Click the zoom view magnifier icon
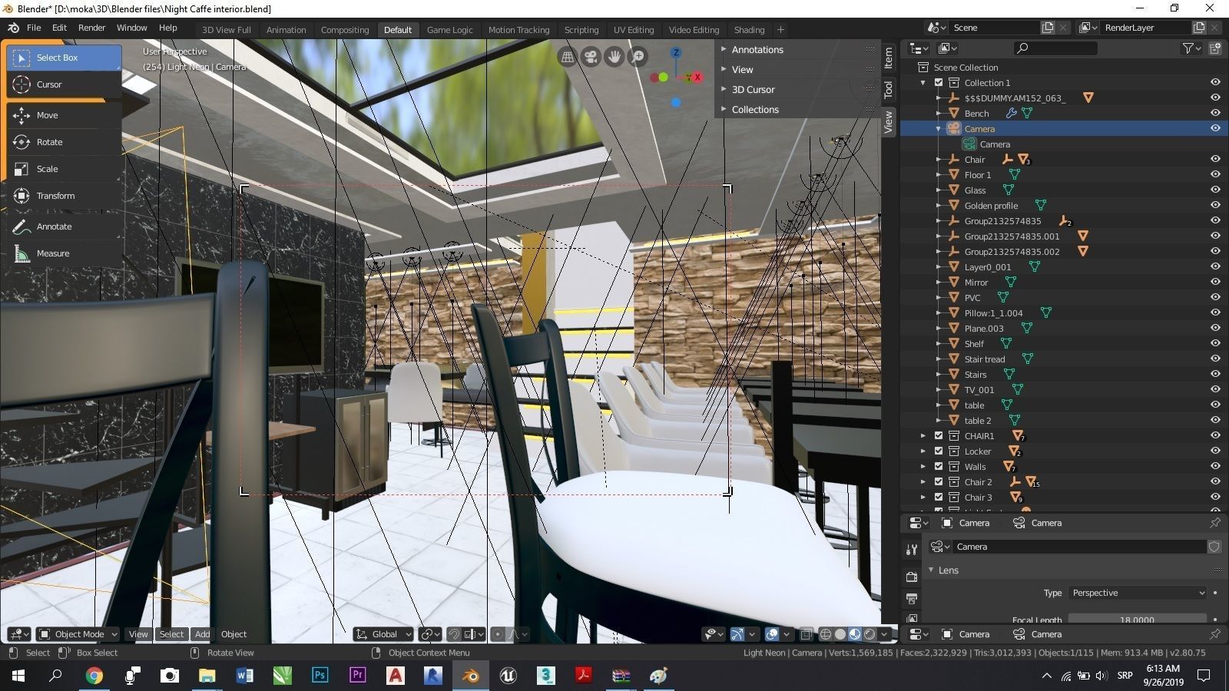 [x=638, y=57]
